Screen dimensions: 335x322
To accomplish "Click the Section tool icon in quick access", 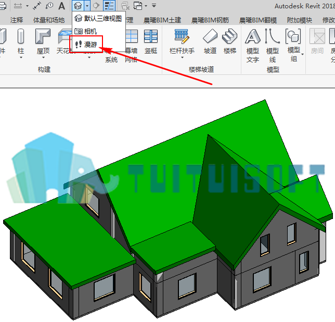I will click(96, 6).
